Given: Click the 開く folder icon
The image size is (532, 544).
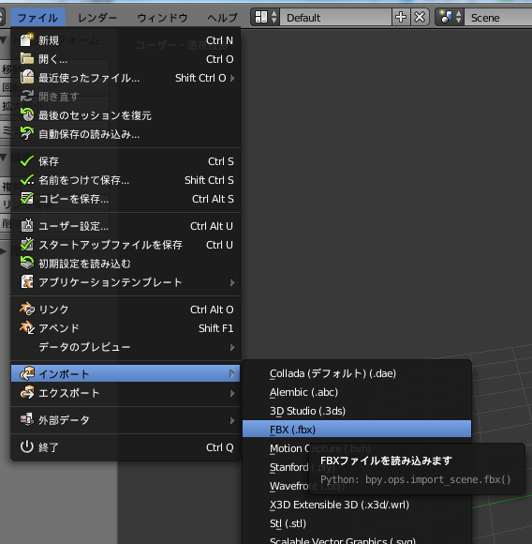Looking at the screenshot, I should (26, 59).
